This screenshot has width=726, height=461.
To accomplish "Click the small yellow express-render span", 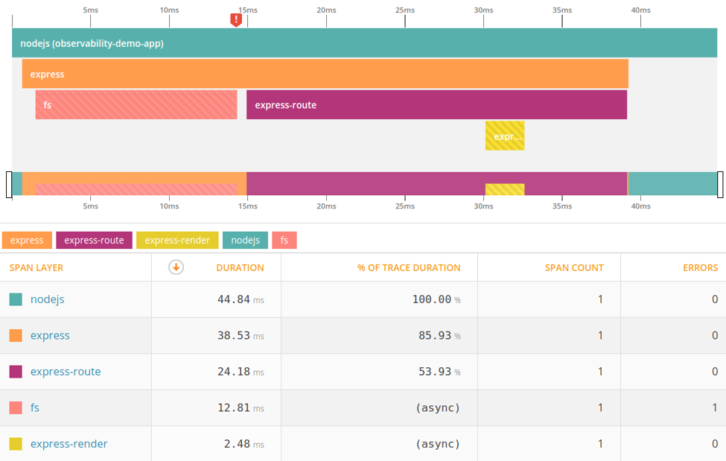I will coord(505,136).
